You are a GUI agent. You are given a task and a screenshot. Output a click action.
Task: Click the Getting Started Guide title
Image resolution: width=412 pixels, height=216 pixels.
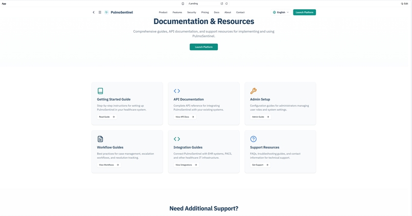(x=113, y=99)
